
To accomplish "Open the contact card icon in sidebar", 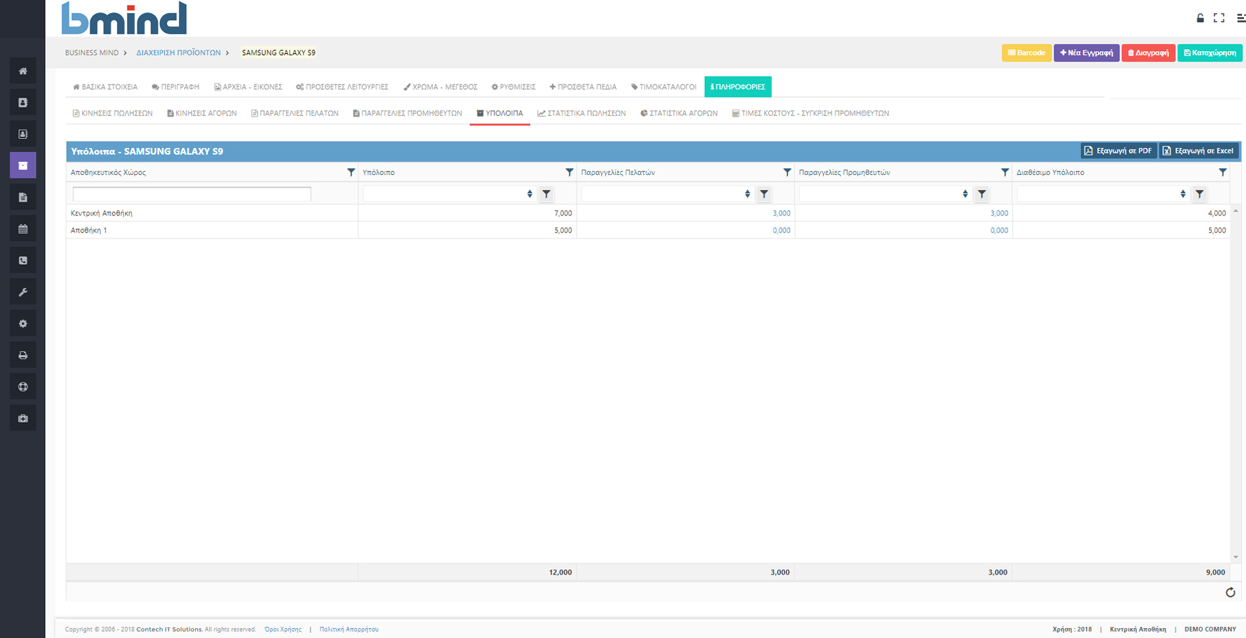I will (23, 134).
